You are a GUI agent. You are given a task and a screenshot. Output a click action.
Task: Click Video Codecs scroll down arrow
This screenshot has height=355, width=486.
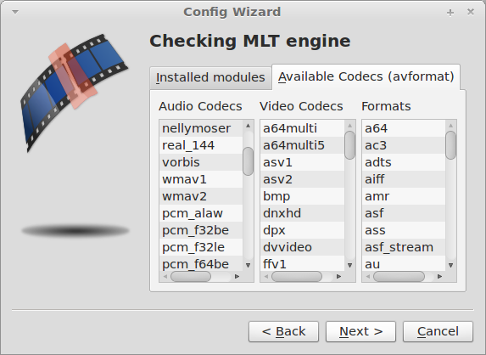(350, 265)
